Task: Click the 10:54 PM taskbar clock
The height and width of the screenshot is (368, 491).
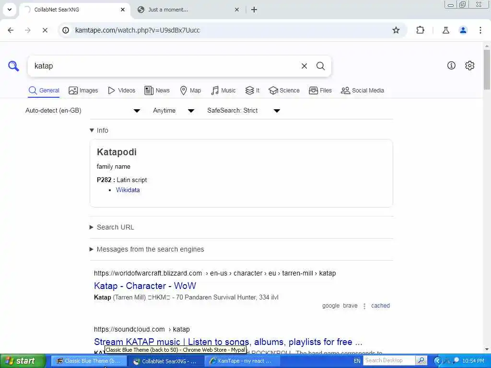Action: (473, 361)
